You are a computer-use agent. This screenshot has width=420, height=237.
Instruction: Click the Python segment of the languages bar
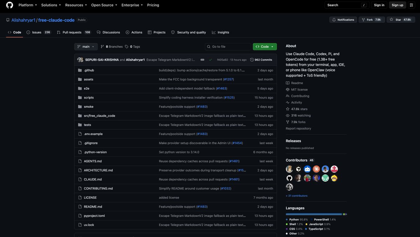pos(314,214)
